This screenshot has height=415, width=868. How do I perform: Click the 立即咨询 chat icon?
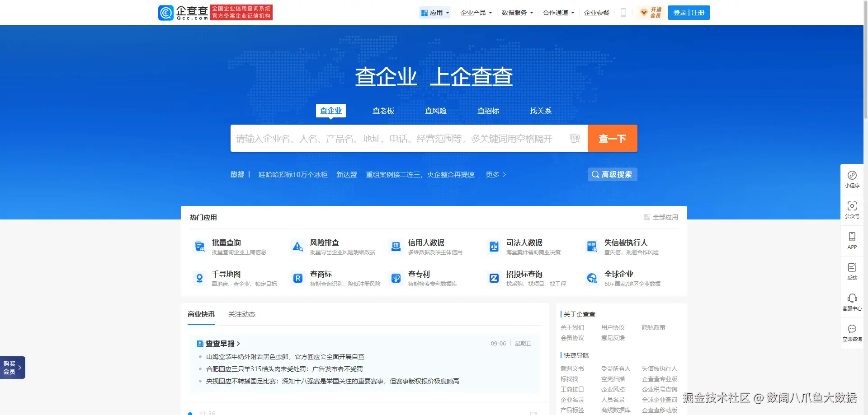(852, 329)
